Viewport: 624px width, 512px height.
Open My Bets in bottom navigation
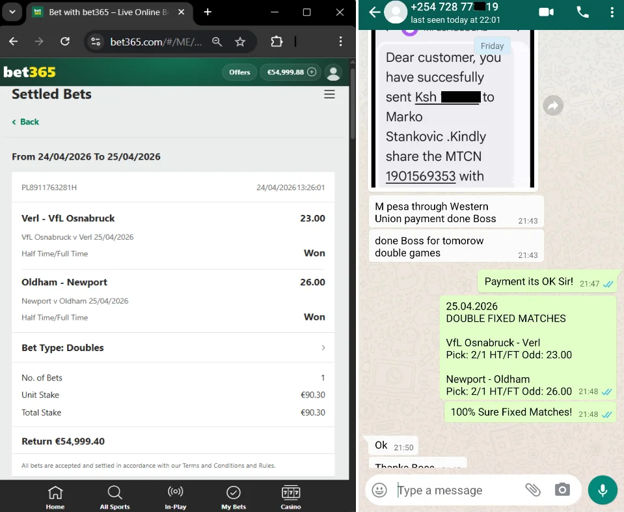click(234, 497)
